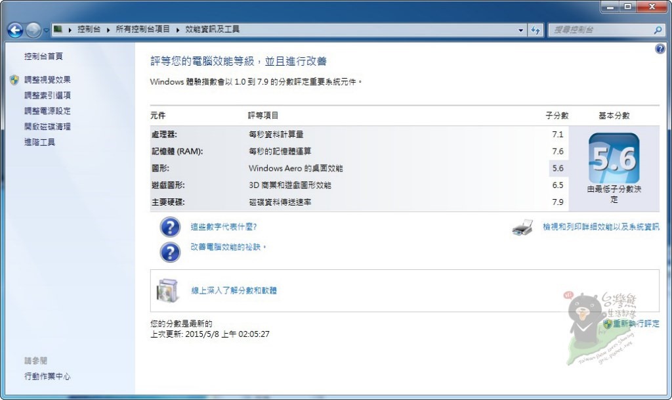
Task: Click the processor subscore 7.1
Action: (558, 134)
